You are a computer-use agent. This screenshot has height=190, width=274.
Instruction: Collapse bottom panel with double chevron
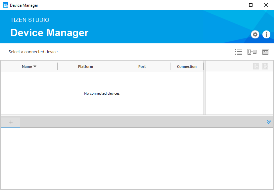point(269,122)
